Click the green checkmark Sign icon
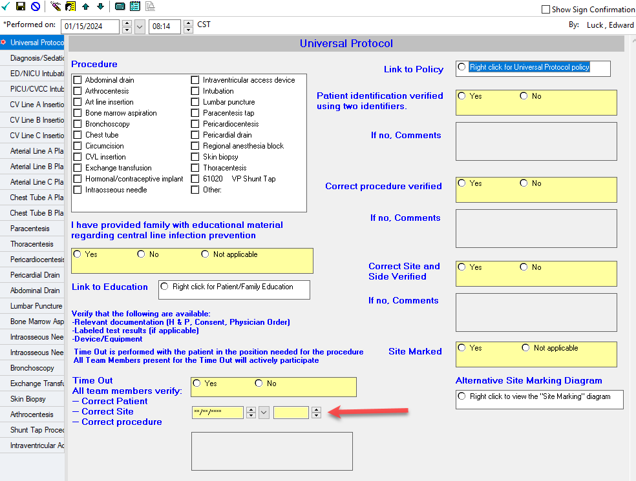 (x=5, y=6)
